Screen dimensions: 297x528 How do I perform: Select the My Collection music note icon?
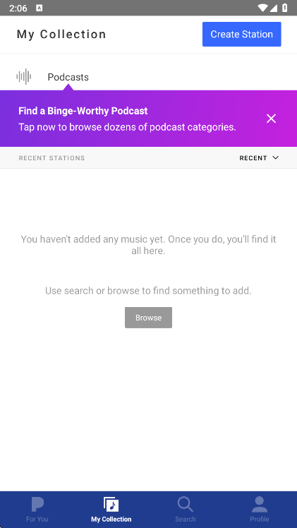pyautogui.click(x=111, y=505)
